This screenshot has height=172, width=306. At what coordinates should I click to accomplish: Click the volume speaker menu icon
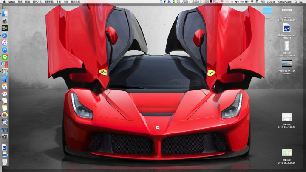pyautogui.click(x=237, y=2)
